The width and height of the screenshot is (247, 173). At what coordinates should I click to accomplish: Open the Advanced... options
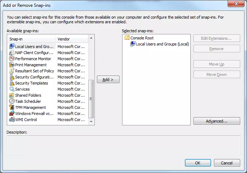point(217,121)
